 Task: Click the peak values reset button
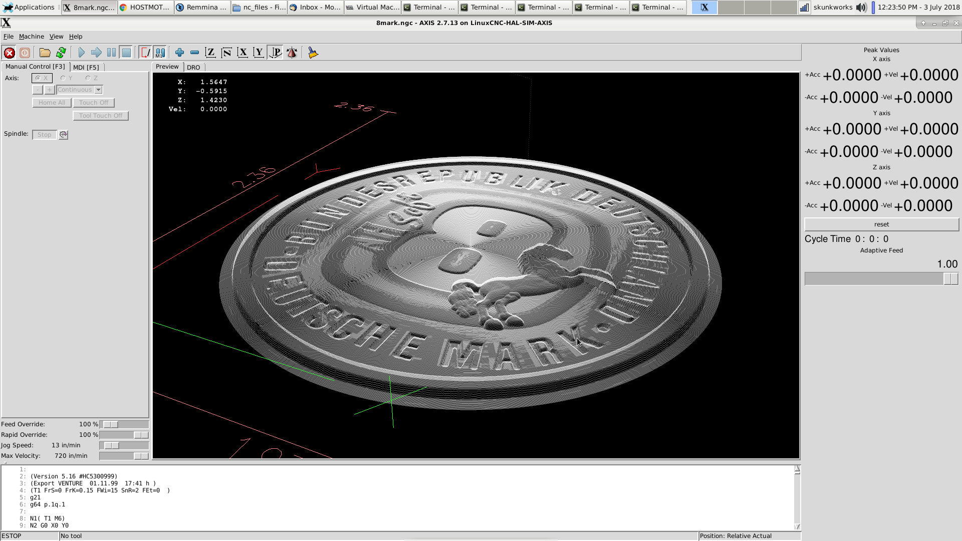[881, 224]
